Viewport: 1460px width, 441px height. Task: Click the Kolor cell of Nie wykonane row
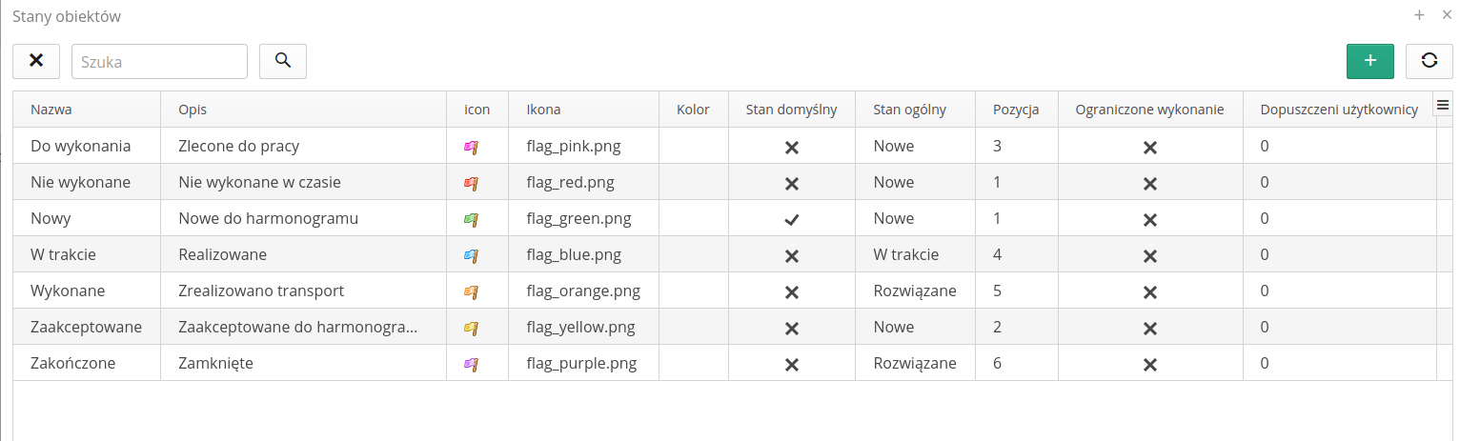point(693,182)
